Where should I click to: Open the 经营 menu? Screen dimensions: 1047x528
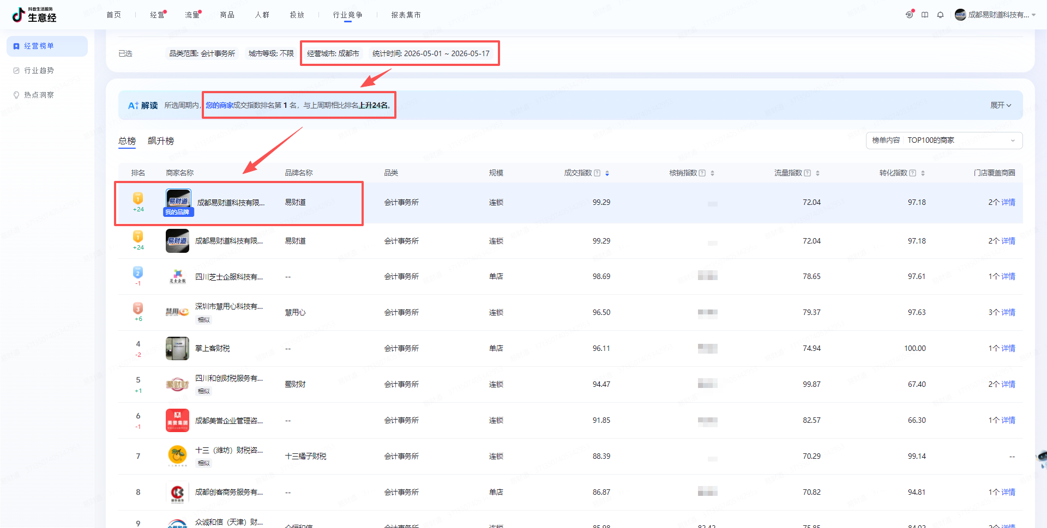[x=158, y=15]
